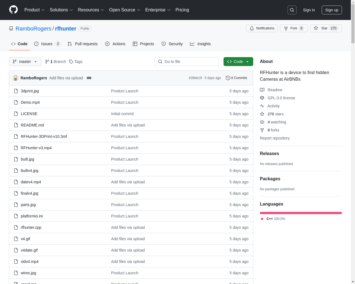Screen dimensions: 355x284
Task: Star the rfhunter repository
Action: [x=326, y=28]
